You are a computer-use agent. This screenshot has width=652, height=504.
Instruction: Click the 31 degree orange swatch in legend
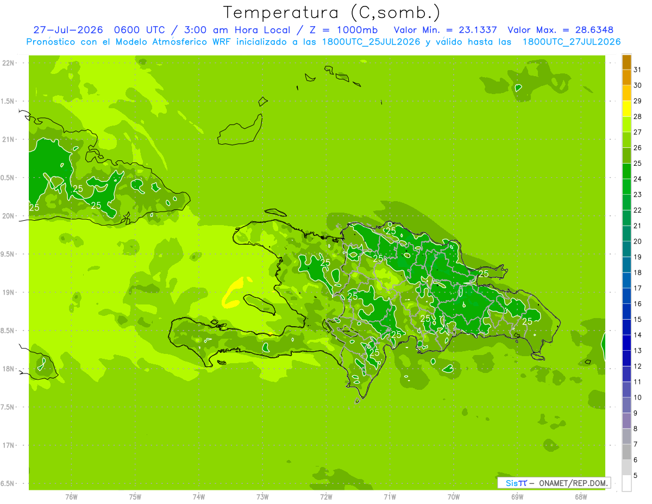tap(626, 63)
